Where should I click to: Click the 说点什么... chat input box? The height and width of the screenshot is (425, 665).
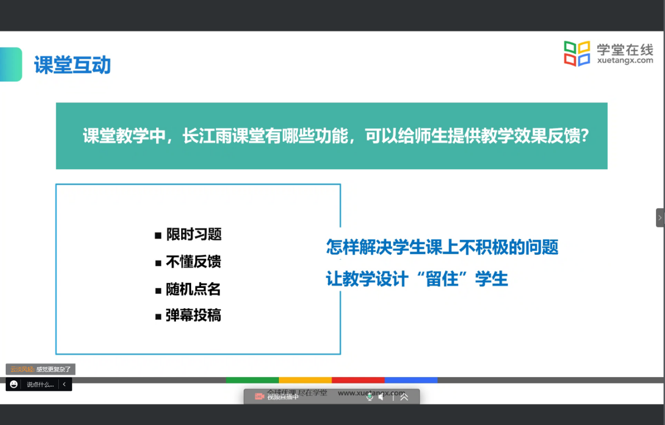point(40,385)
